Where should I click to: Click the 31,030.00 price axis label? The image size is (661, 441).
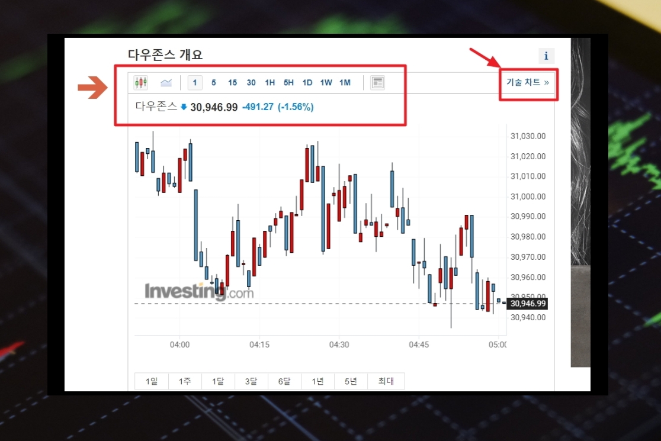[x=528, y=136]
